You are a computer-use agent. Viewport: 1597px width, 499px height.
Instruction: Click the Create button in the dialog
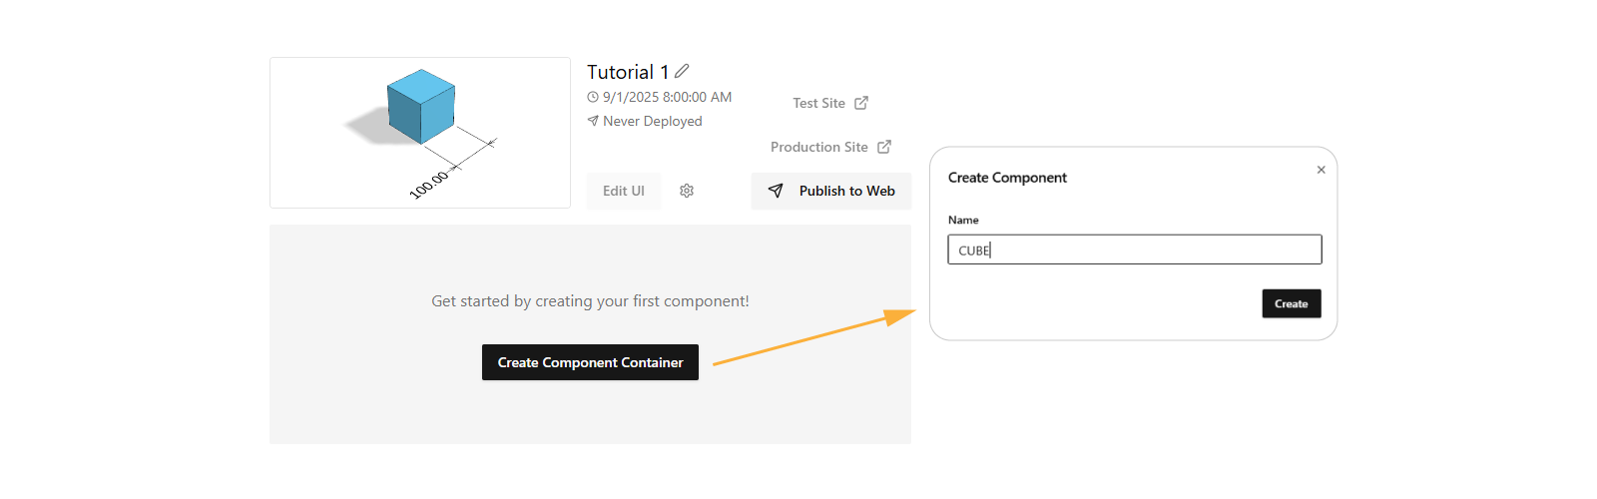click(1292, 303)
